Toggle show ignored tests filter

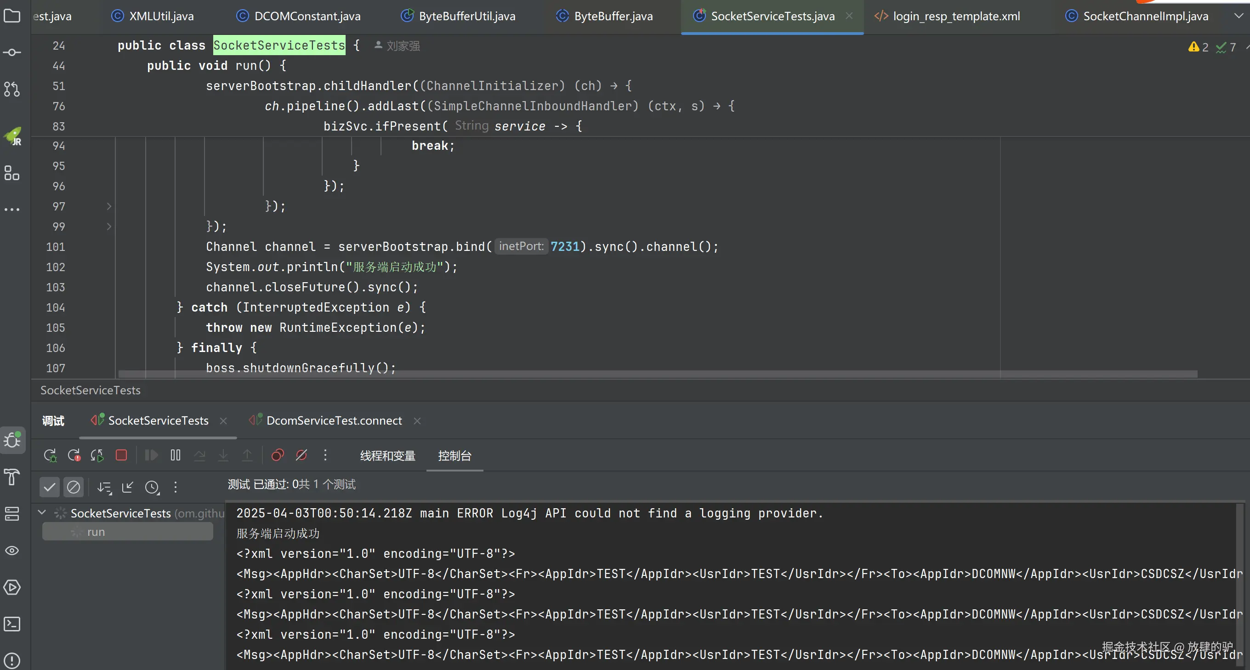pos(74,487)
